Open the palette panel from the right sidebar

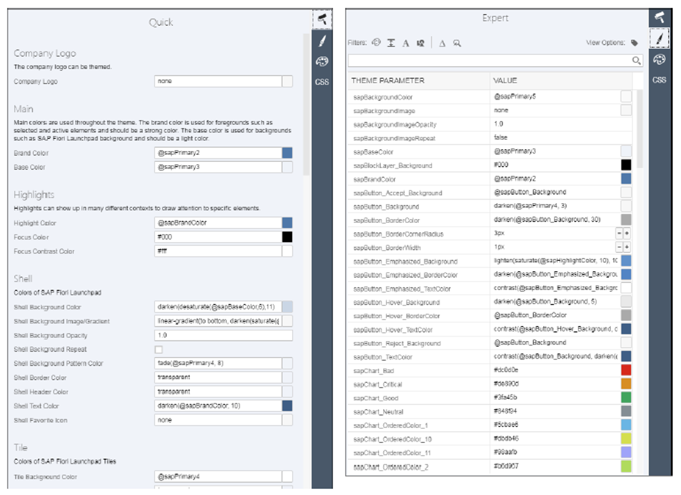pyautogui.click(x=659, y=59)
